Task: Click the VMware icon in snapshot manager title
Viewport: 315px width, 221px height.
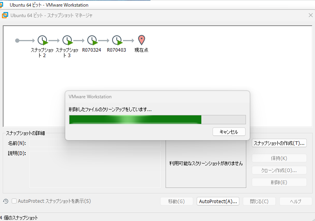Action: point(5,15)
